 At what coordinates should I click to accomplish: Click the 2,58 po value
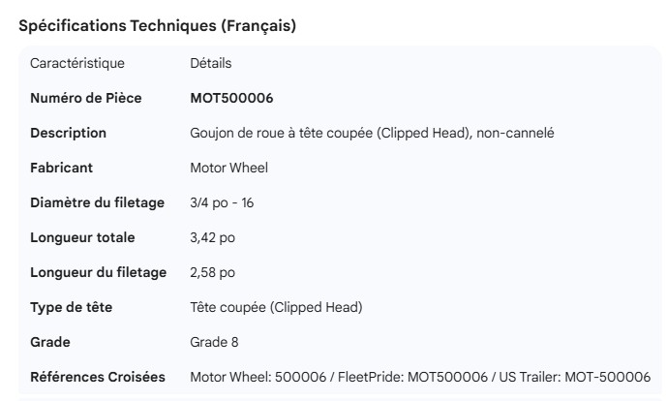(x=212, y=272)
